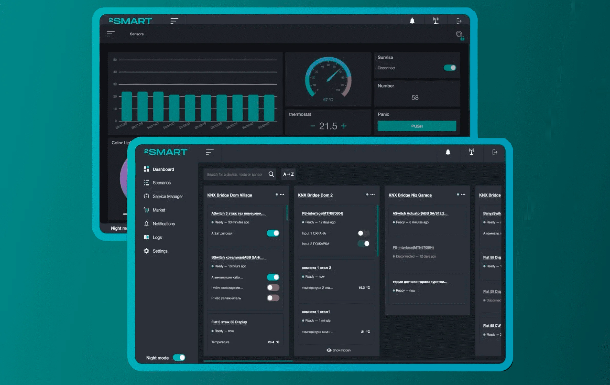Open the antenna connection status icon
Viewport: 610px width, 385px height.
471,152
